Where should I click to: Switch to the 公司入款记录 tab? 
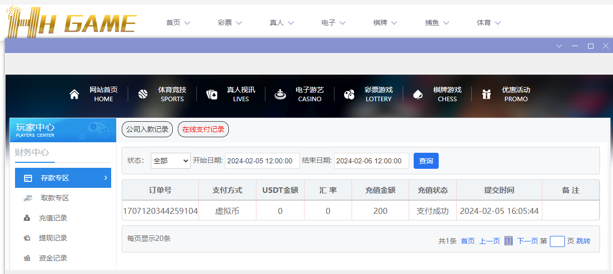147,129
